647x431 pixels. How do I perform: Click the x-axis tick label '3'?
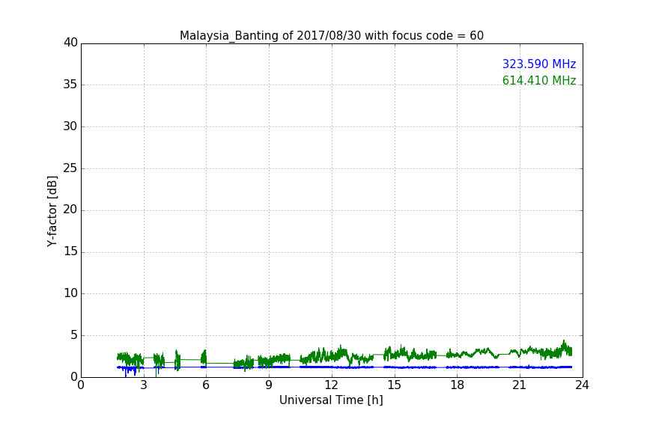[x=144, y=385]
